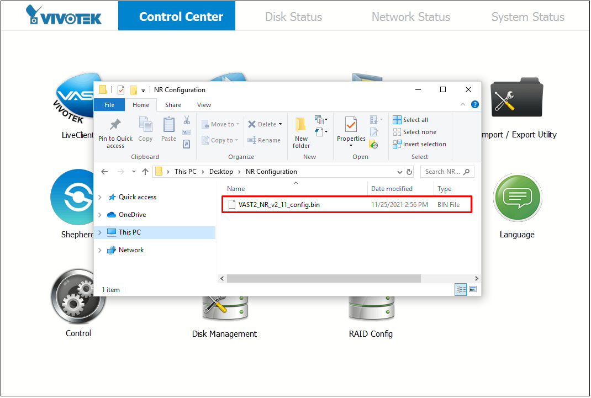Click the horizontal scrollbar thumb

pyautogui.click(x=324, y=278)
